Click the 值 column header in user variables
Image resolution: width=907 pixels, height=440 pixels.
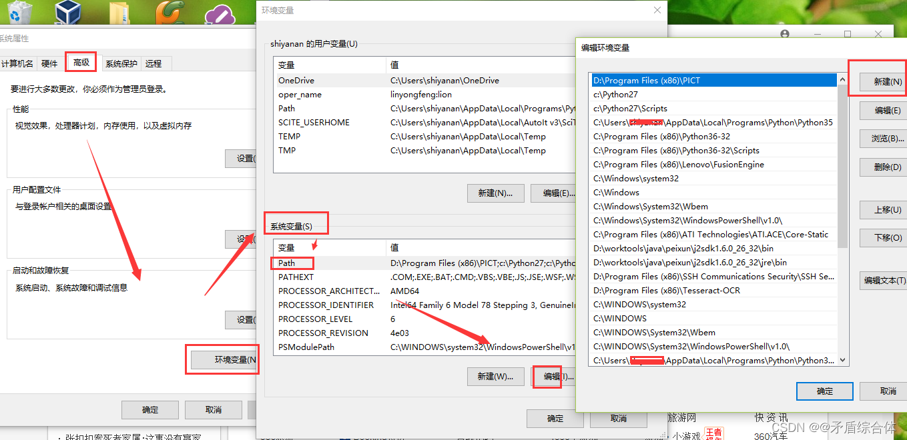[x=481, y=65]
